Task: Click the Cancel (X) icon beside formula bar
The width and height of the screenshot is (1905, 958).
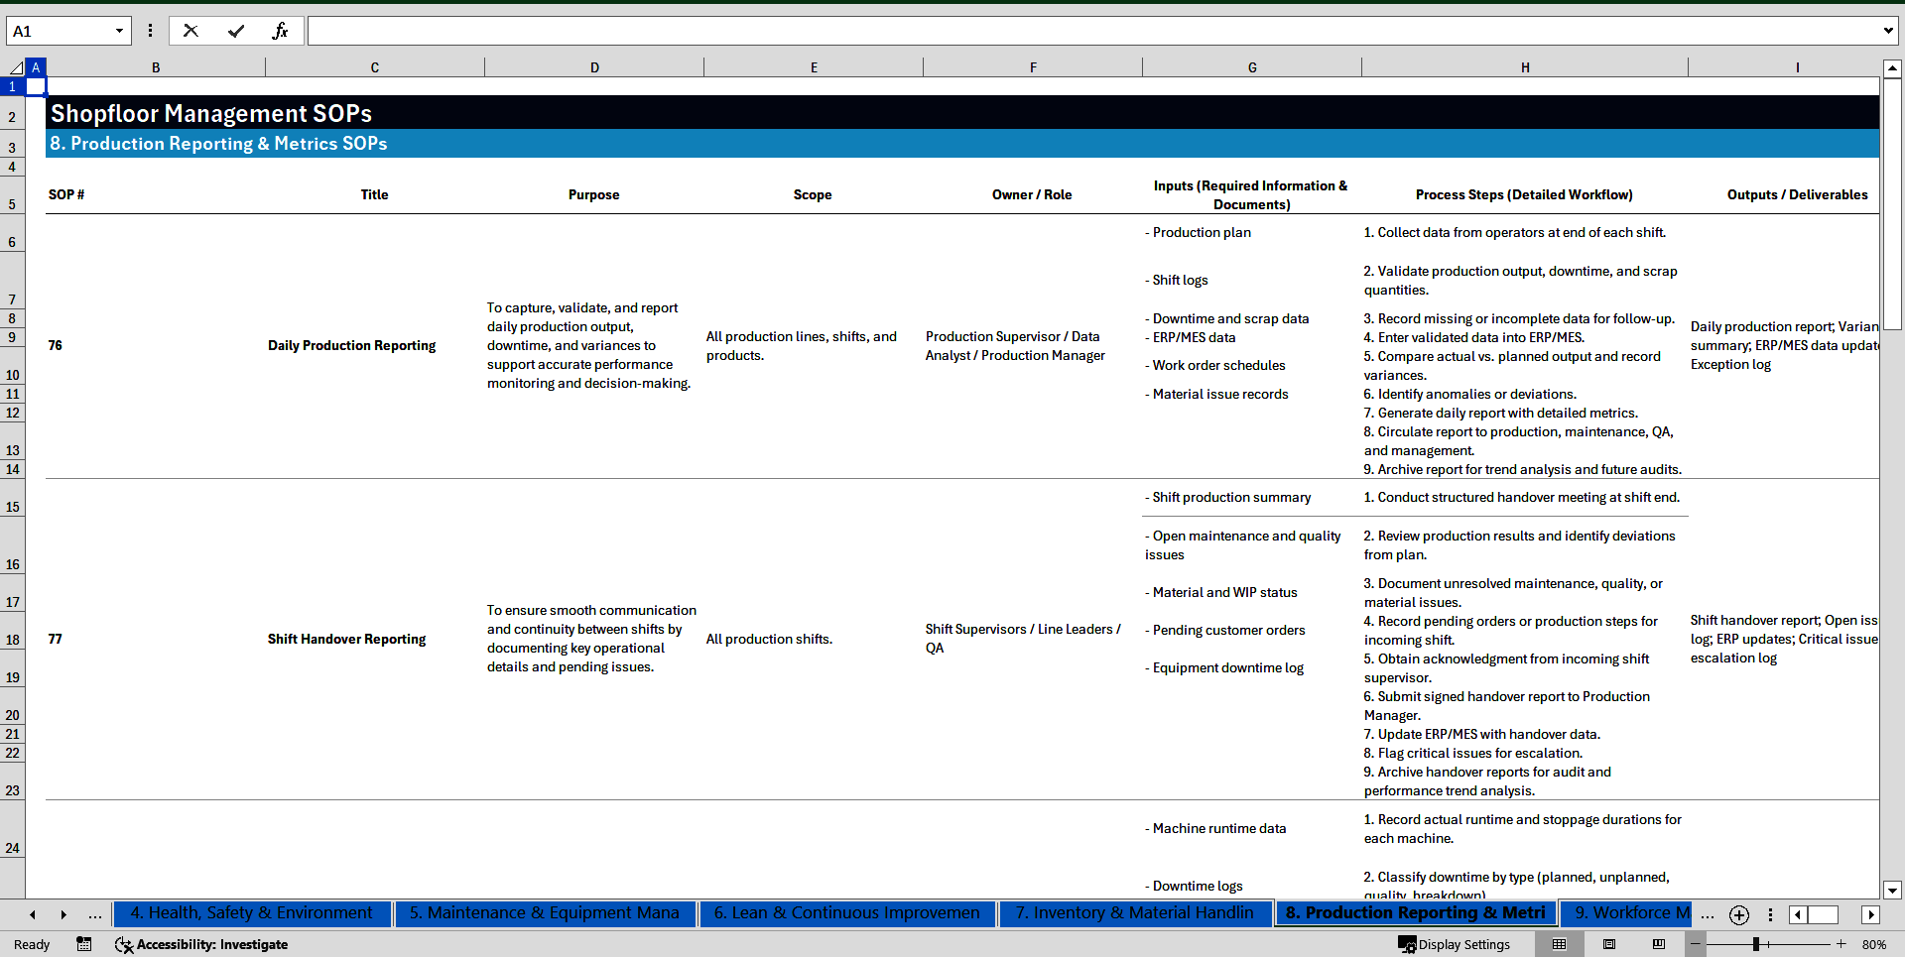Action: (190, 31)
